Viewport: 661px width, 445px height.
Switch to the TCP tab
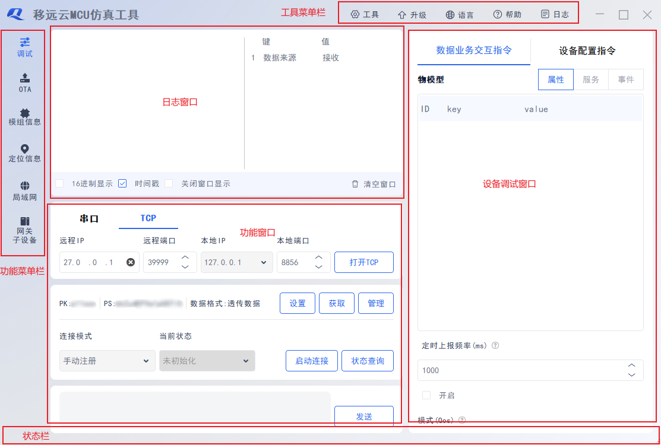[148, 218]
